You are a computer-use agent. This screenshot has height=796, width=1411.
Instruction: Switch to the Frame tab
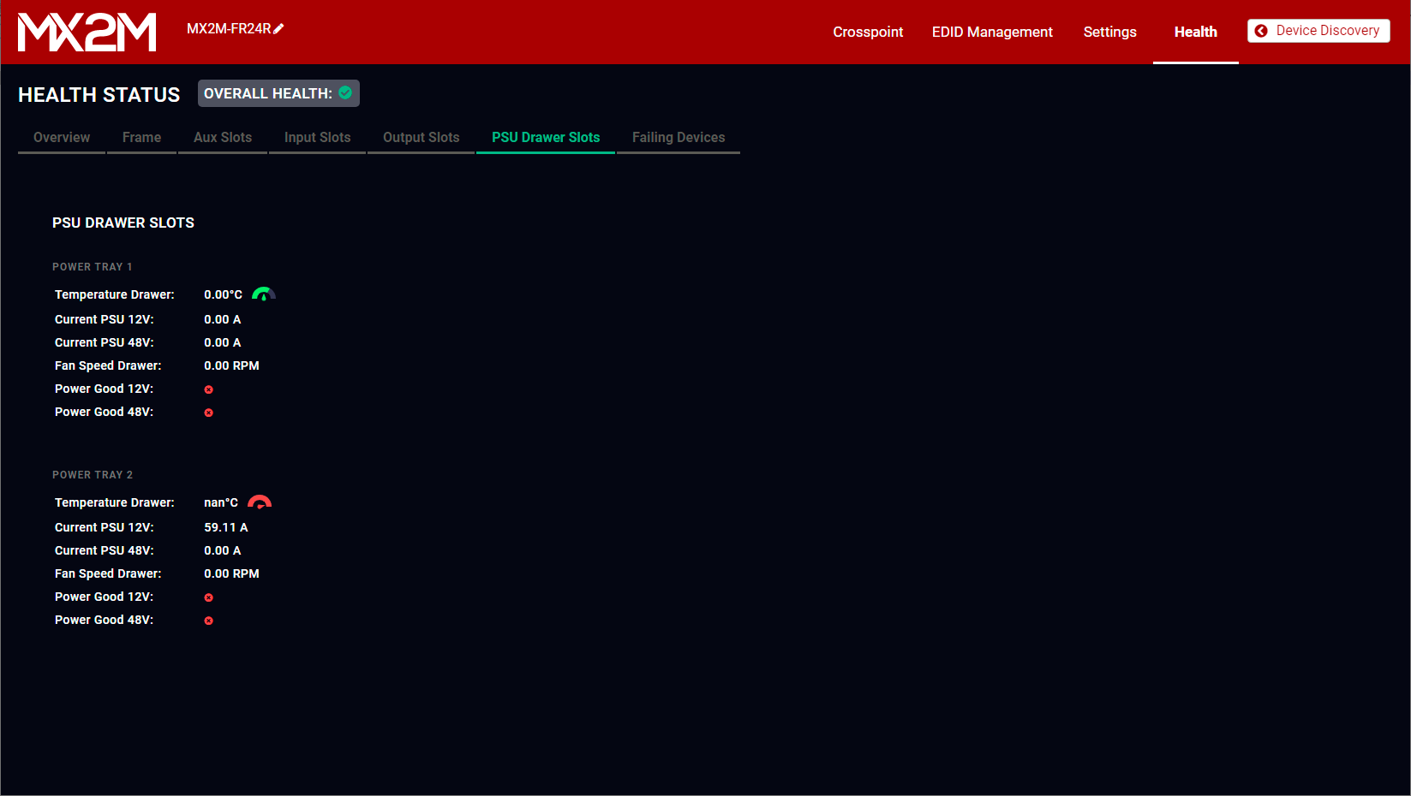pos(141,137)
